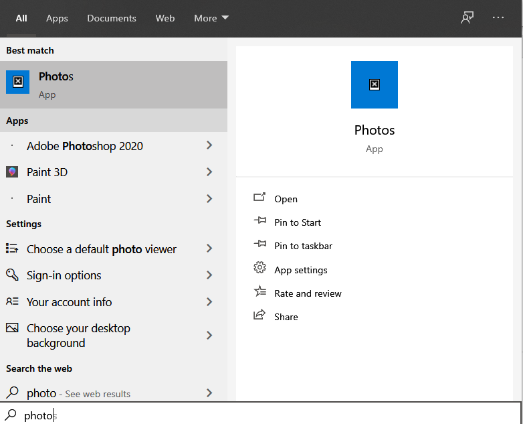Select the Photos best match result

coord(114,84)
